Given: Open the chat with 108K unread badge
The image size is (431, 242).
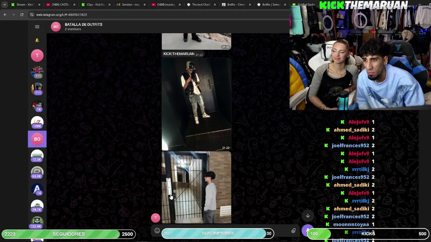Looking at the screenshot, I should coord(37,122).
